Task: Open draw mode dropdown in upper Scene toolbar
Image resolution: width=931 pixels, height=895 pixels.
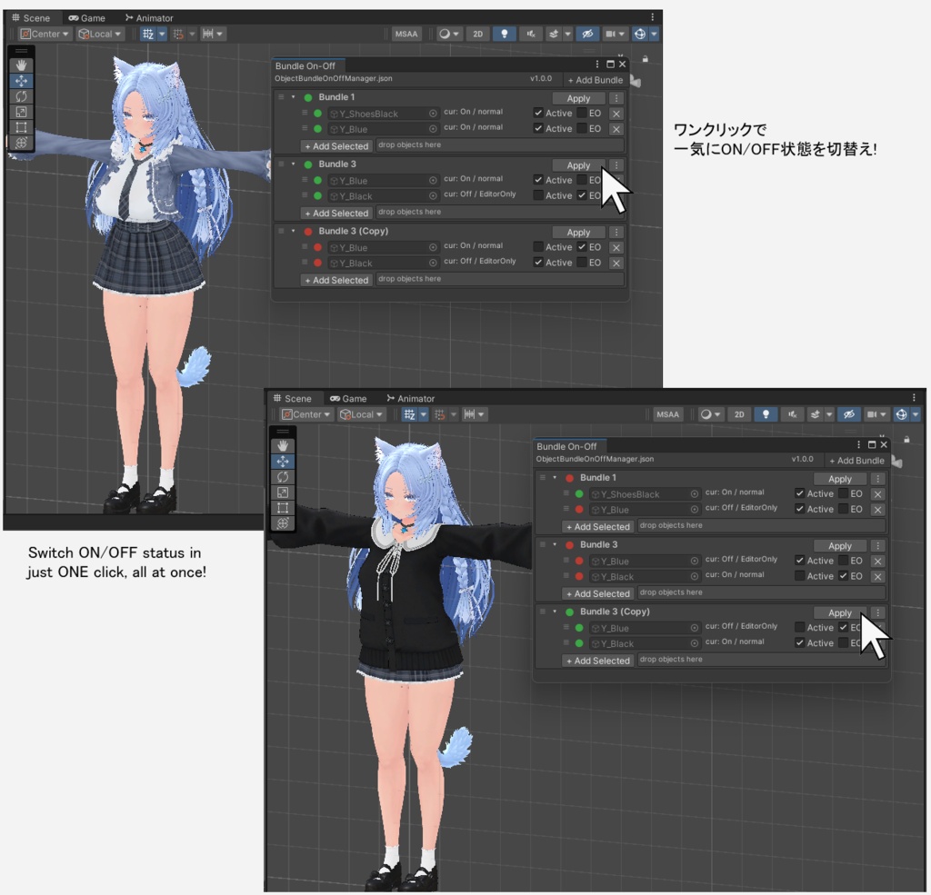Action: coord(448,34)
